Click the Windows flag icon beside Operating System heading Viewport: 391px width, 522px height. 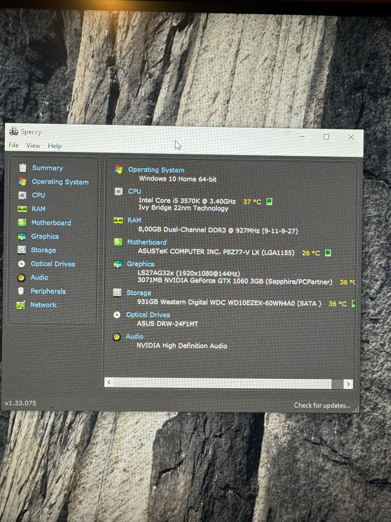[x=119, y=169]
